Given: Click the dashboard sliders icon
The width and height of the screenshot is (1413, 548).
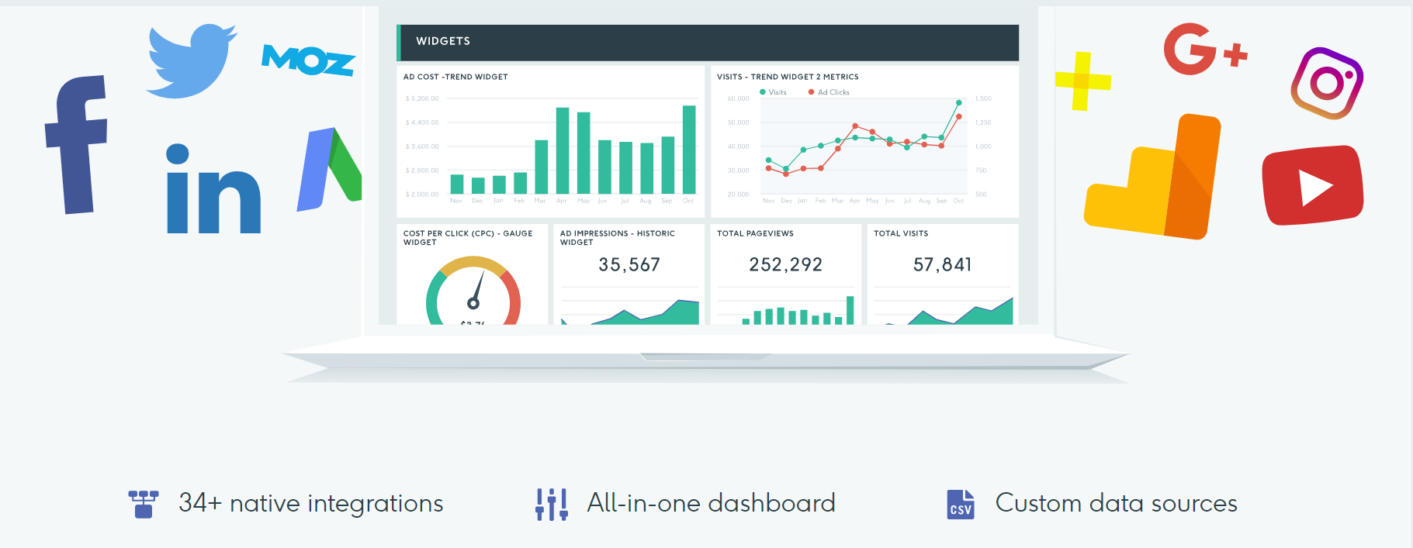Looking at the screenshot, I should tap(552, 504).
